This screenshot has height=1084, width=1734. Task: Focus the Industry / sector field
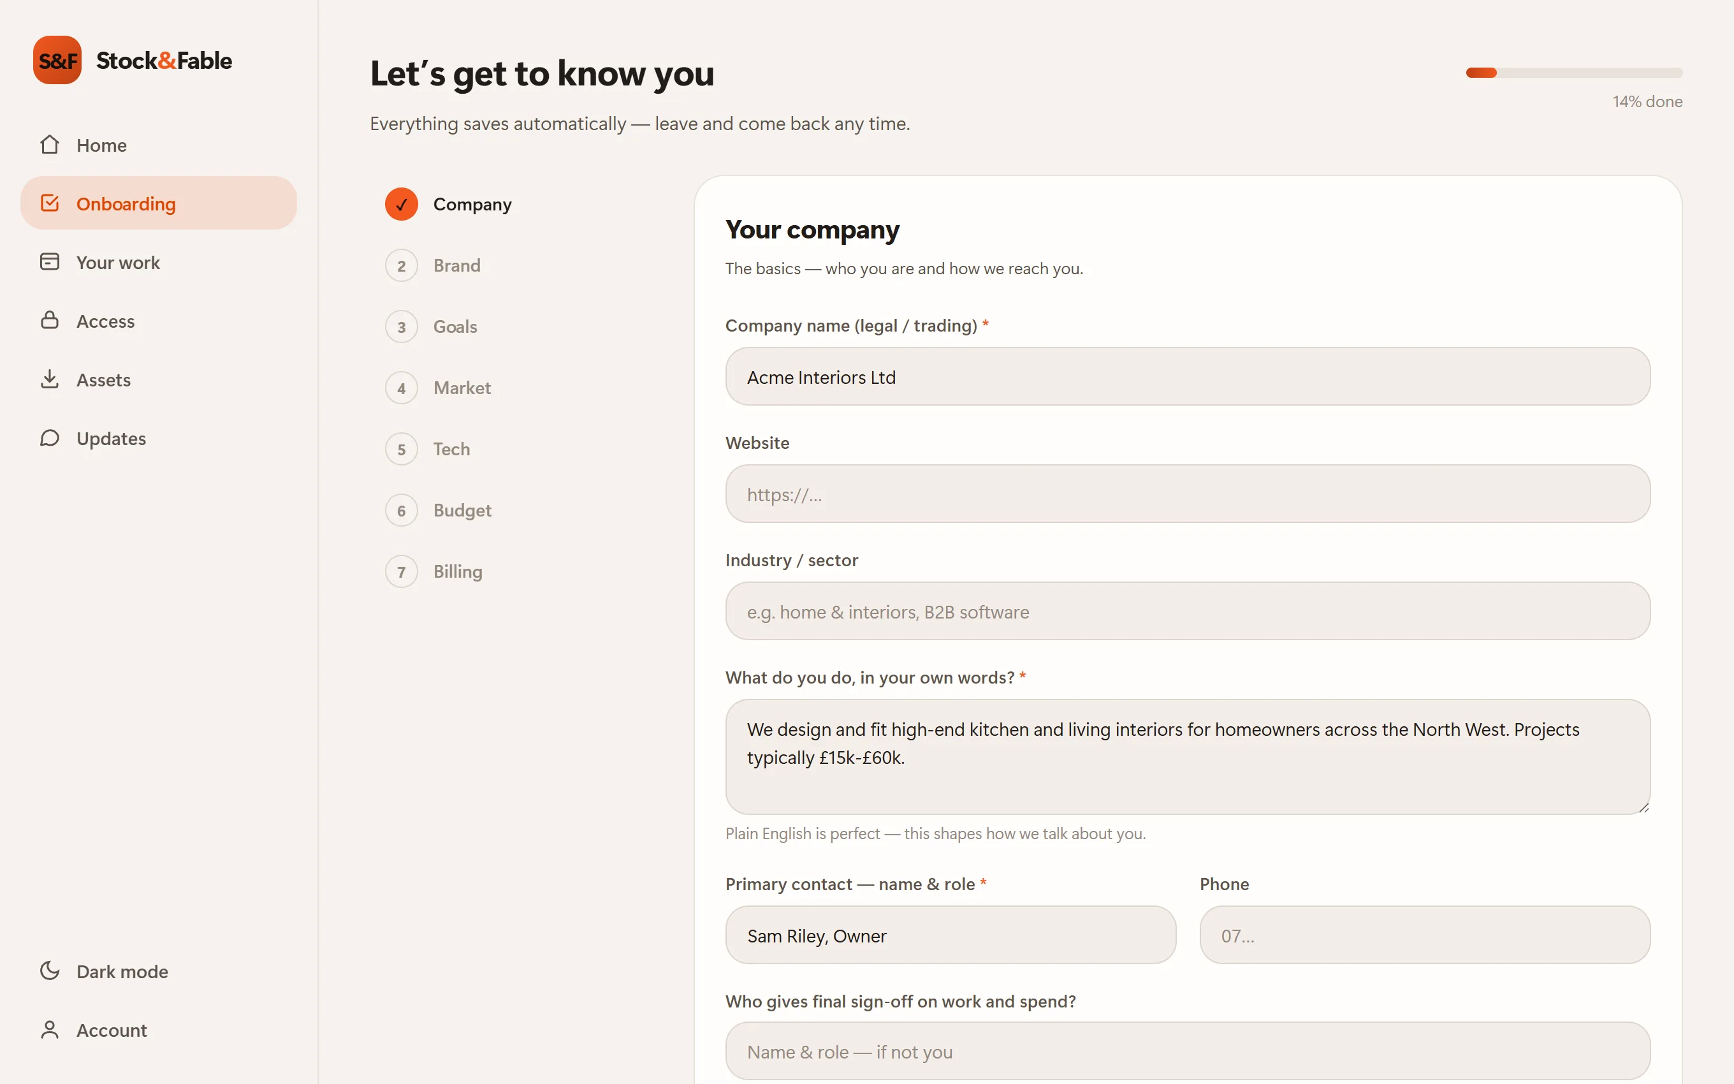pos(1187,612)
